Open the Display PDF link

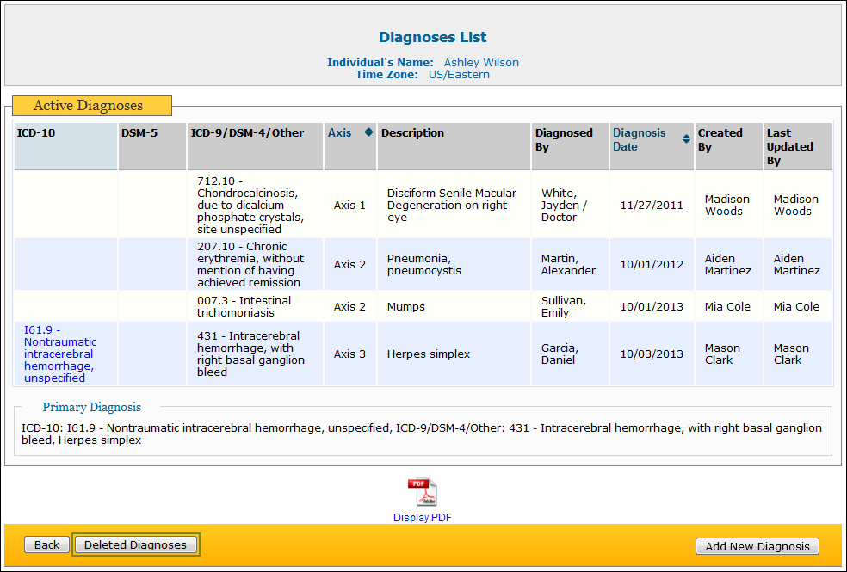coord(423,518)
